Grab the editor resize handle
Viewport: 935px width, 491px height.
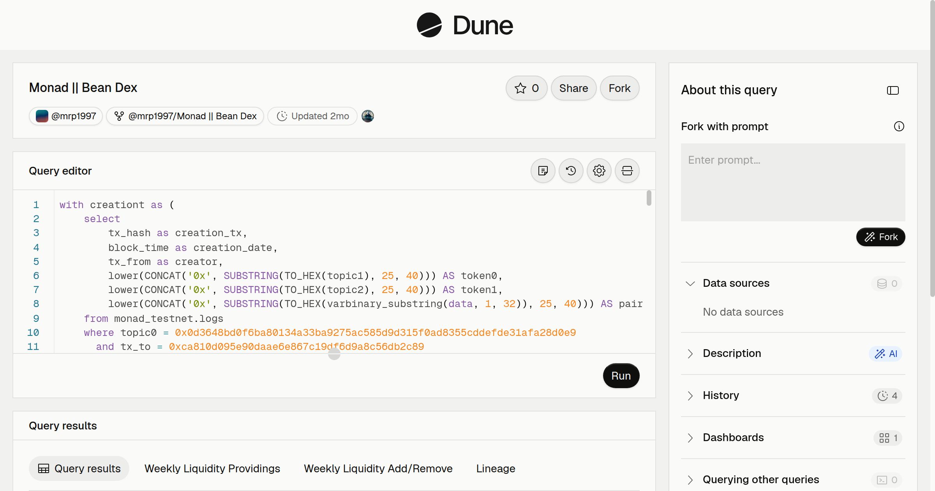(x=334, y=353)
